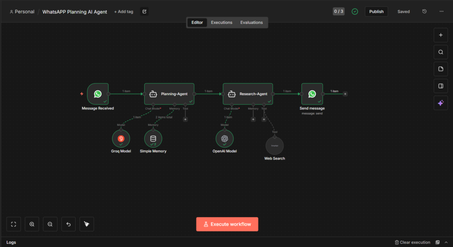Click the zoom in magnifier button
453x247 pixels.
tap(32, 224)
